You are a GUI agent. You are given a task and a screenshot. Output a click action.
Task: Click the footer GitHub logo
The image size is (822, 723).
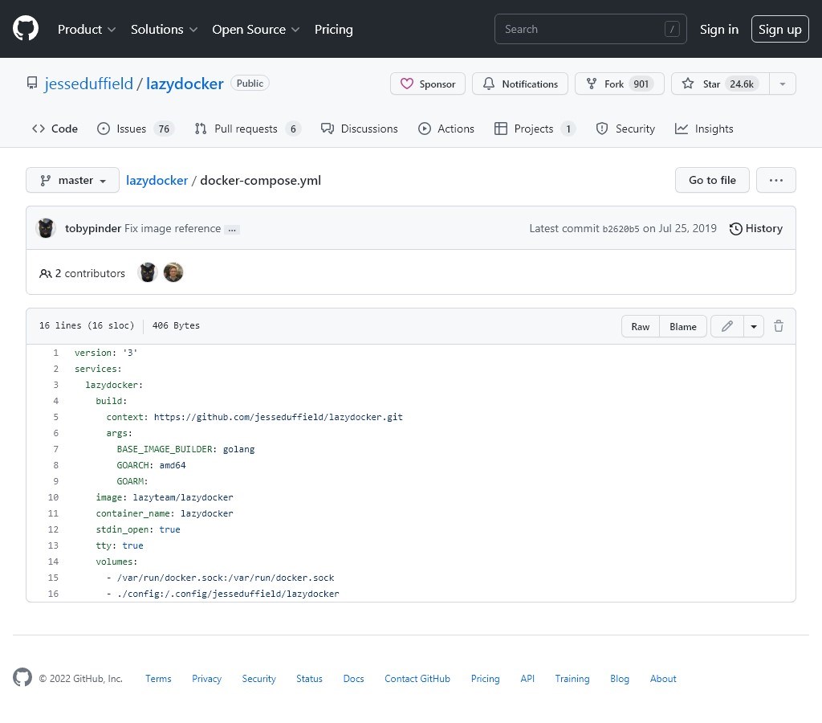click(x=22, y=677)
